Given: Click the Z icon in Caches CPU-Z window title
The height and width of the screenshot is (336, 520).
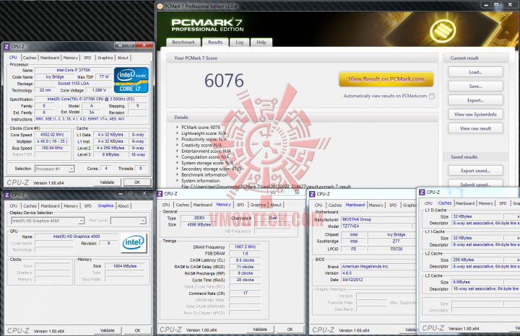Looking at the screenshot, I should 422,192.
